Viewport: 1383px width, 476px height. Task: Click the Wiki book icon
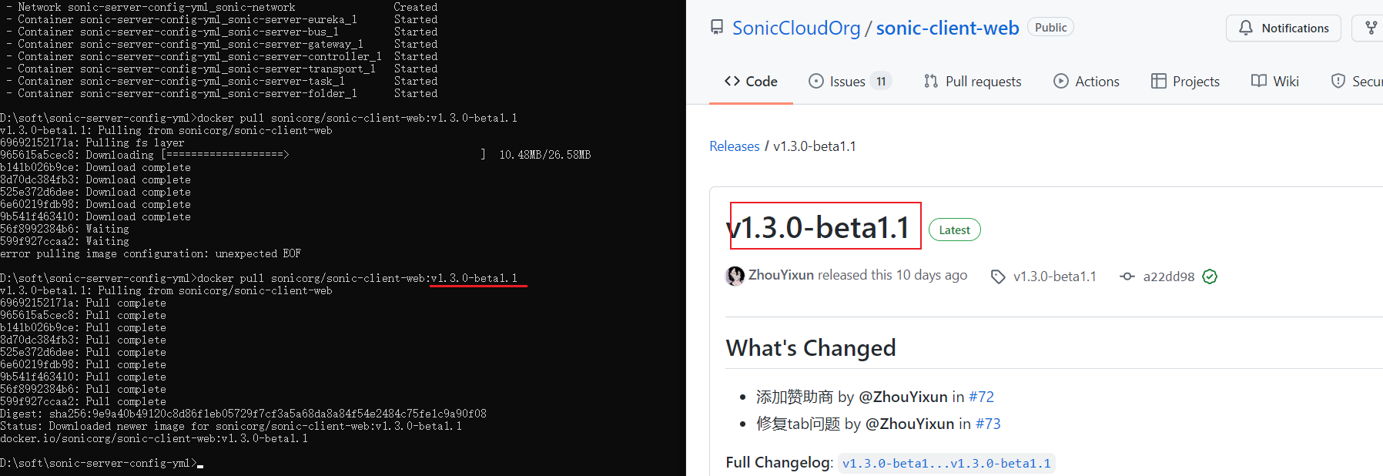(x=1259, y=81)
